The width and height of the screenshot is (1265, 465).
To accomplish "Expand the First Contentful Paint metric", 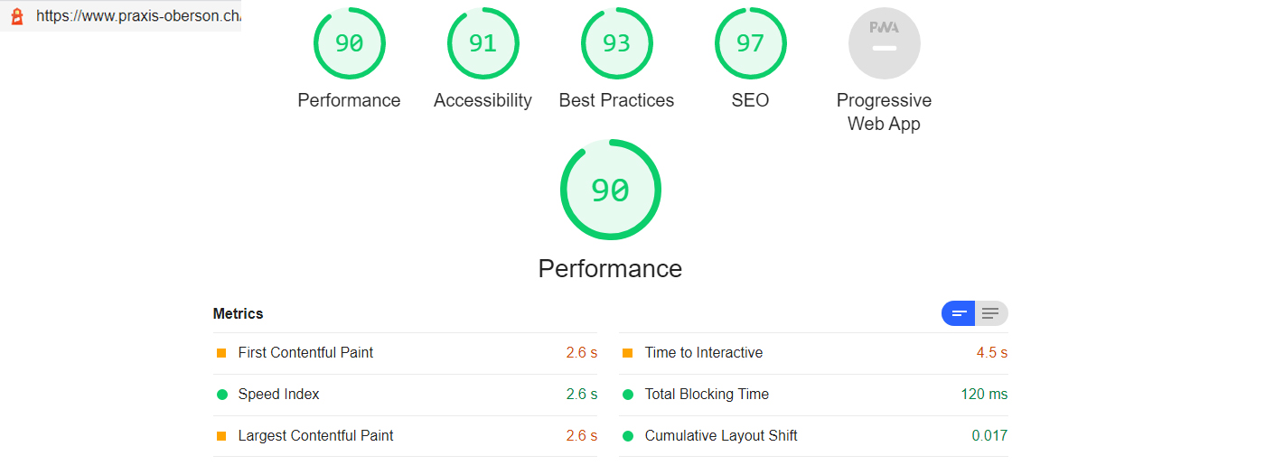I will coord(305,353).
